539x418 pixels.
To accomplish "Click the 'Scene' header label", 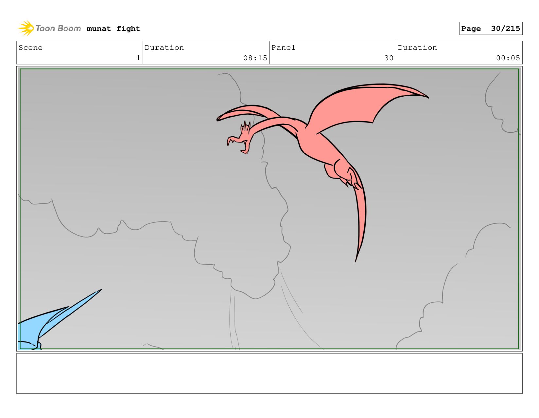I will point(30,47).
